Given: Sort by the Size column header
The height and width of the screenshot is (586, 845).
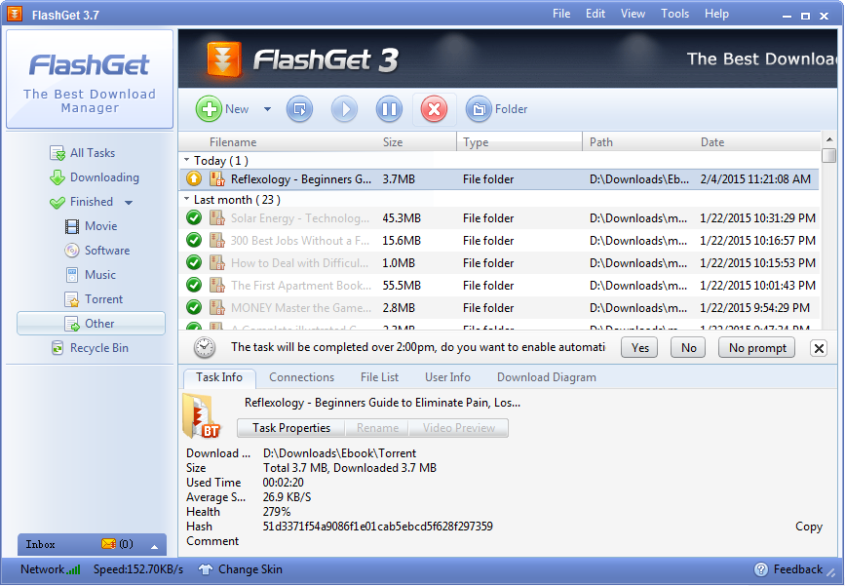Looking at the screenshot, I should point(393,142).
